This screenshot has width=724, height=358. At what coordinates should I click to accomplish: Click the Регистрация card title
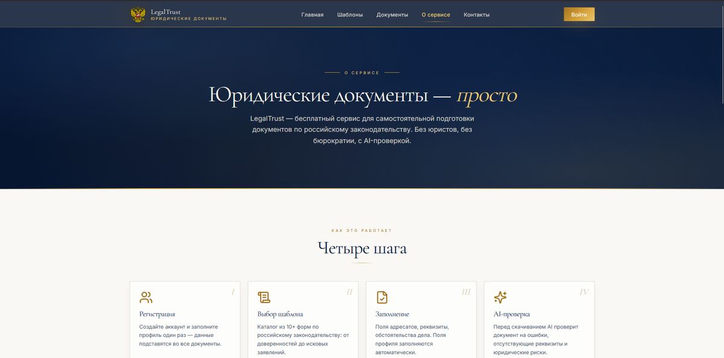pos(157,314)
